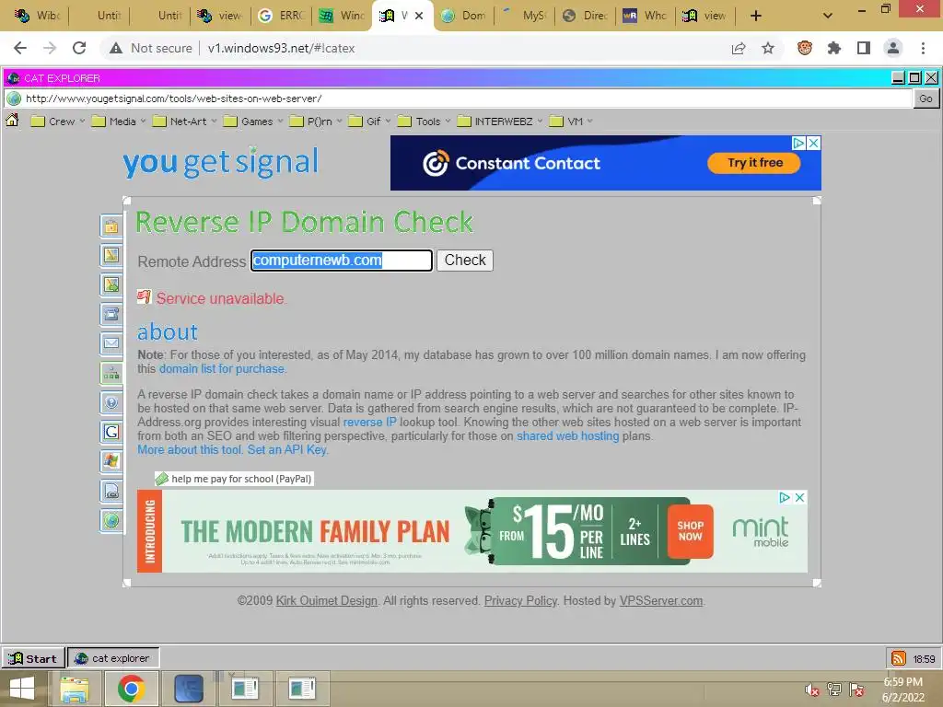Image resolution: width=943 pixels, height=707 pixels.
Task: Switch to the Dom browser tab
Action: pyautogui.click(x=463, y=16)
